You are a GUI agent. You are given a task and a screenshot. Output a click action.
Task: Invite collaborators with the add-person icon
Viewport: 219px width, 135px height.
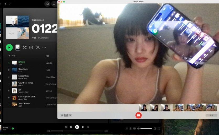[x=38, y=47]
